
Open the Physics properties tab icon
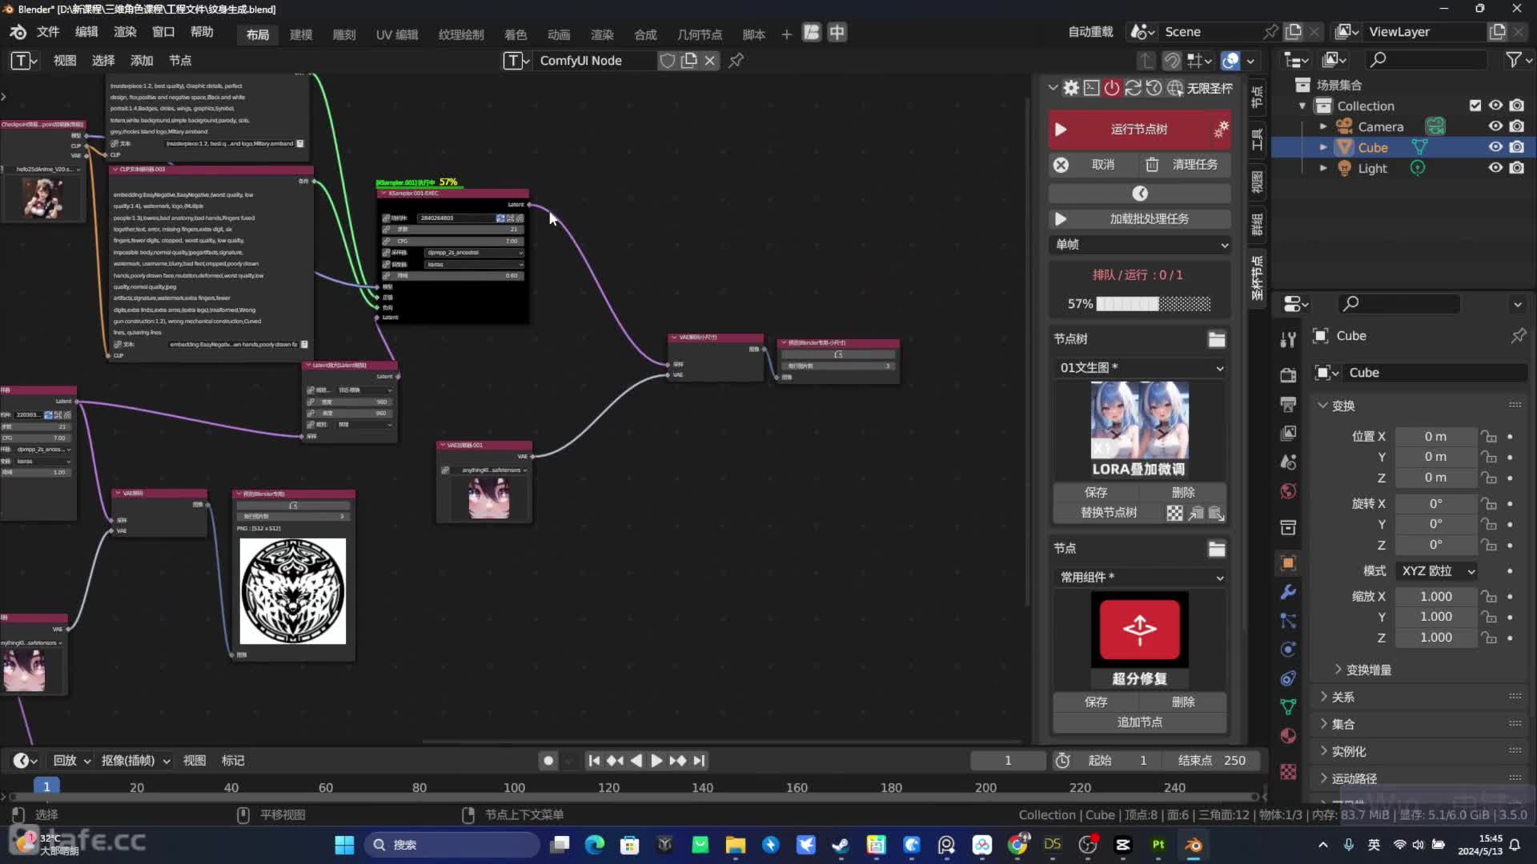[1288, 650]
